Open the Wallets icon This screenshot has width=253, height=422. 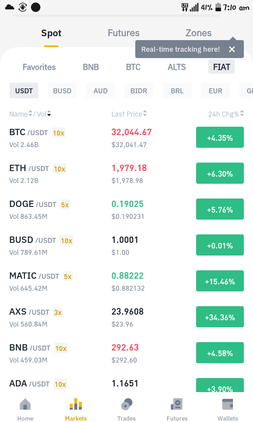tap(227, 404)
